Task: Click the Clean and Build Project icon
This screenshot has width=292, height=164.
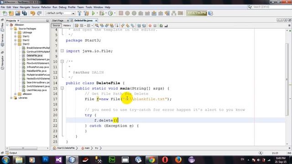Action: click(86, 13)
